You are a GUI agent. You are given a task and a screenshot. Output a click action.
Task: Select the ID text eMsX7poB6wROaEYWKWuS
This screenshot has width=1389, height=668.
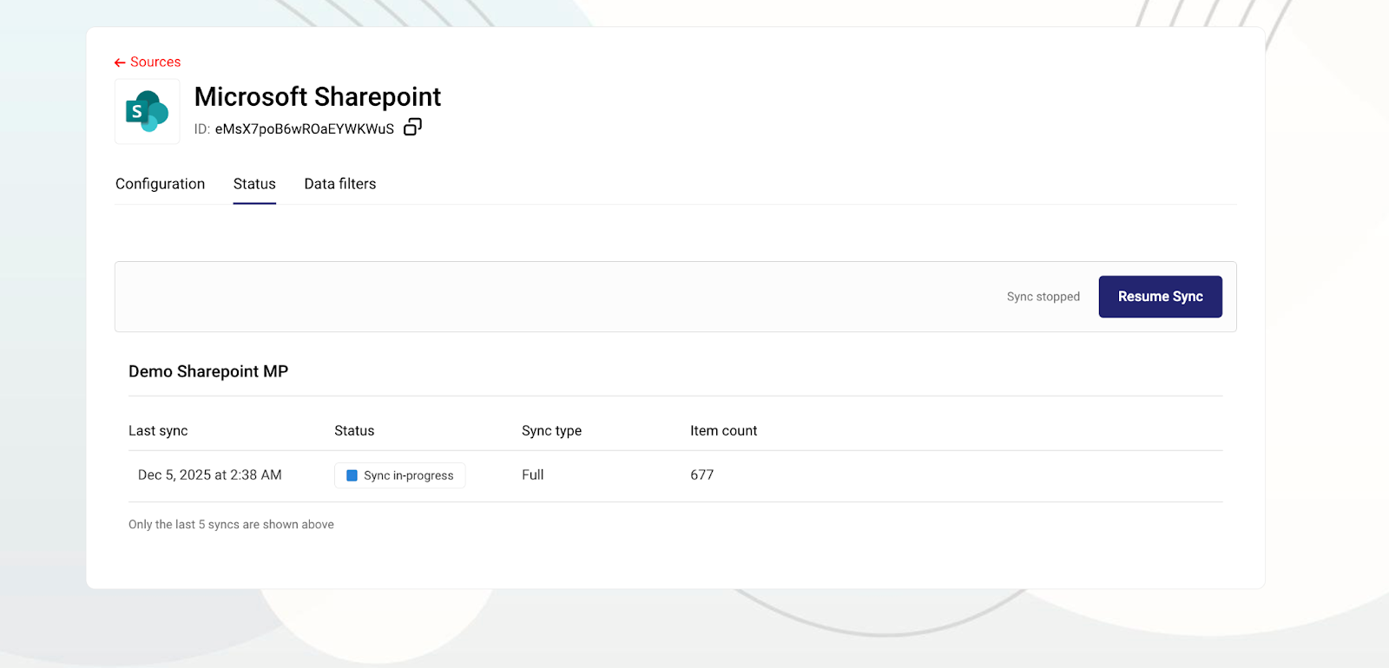click(304, 129)
